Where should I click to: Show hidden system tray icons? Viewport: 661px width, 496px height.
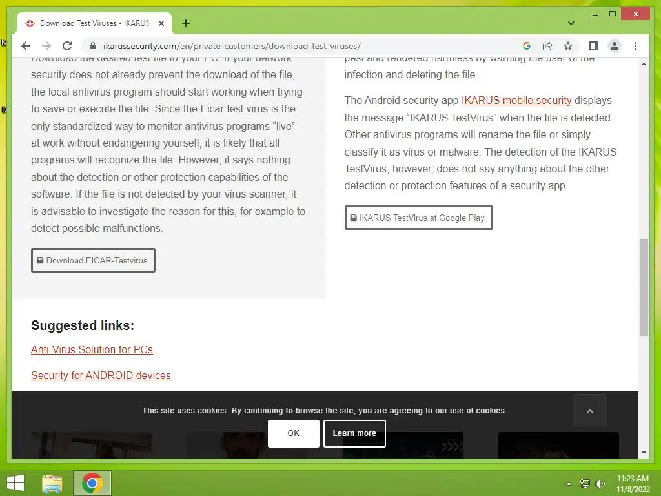pyautogui.click(x=569, y=484)
